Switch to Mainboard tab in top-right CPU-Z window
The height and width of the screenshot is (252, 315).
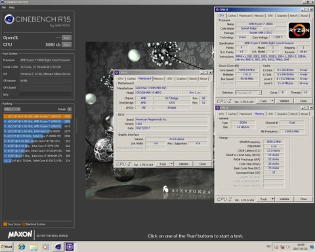(245, 16)
